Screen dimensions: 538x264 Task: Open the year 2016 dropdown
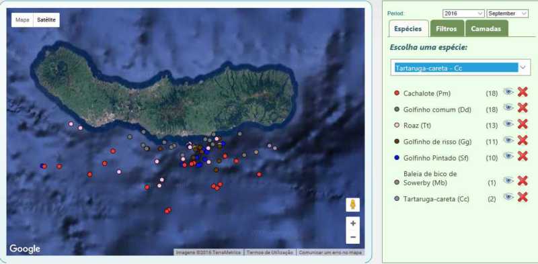(463, 13)
